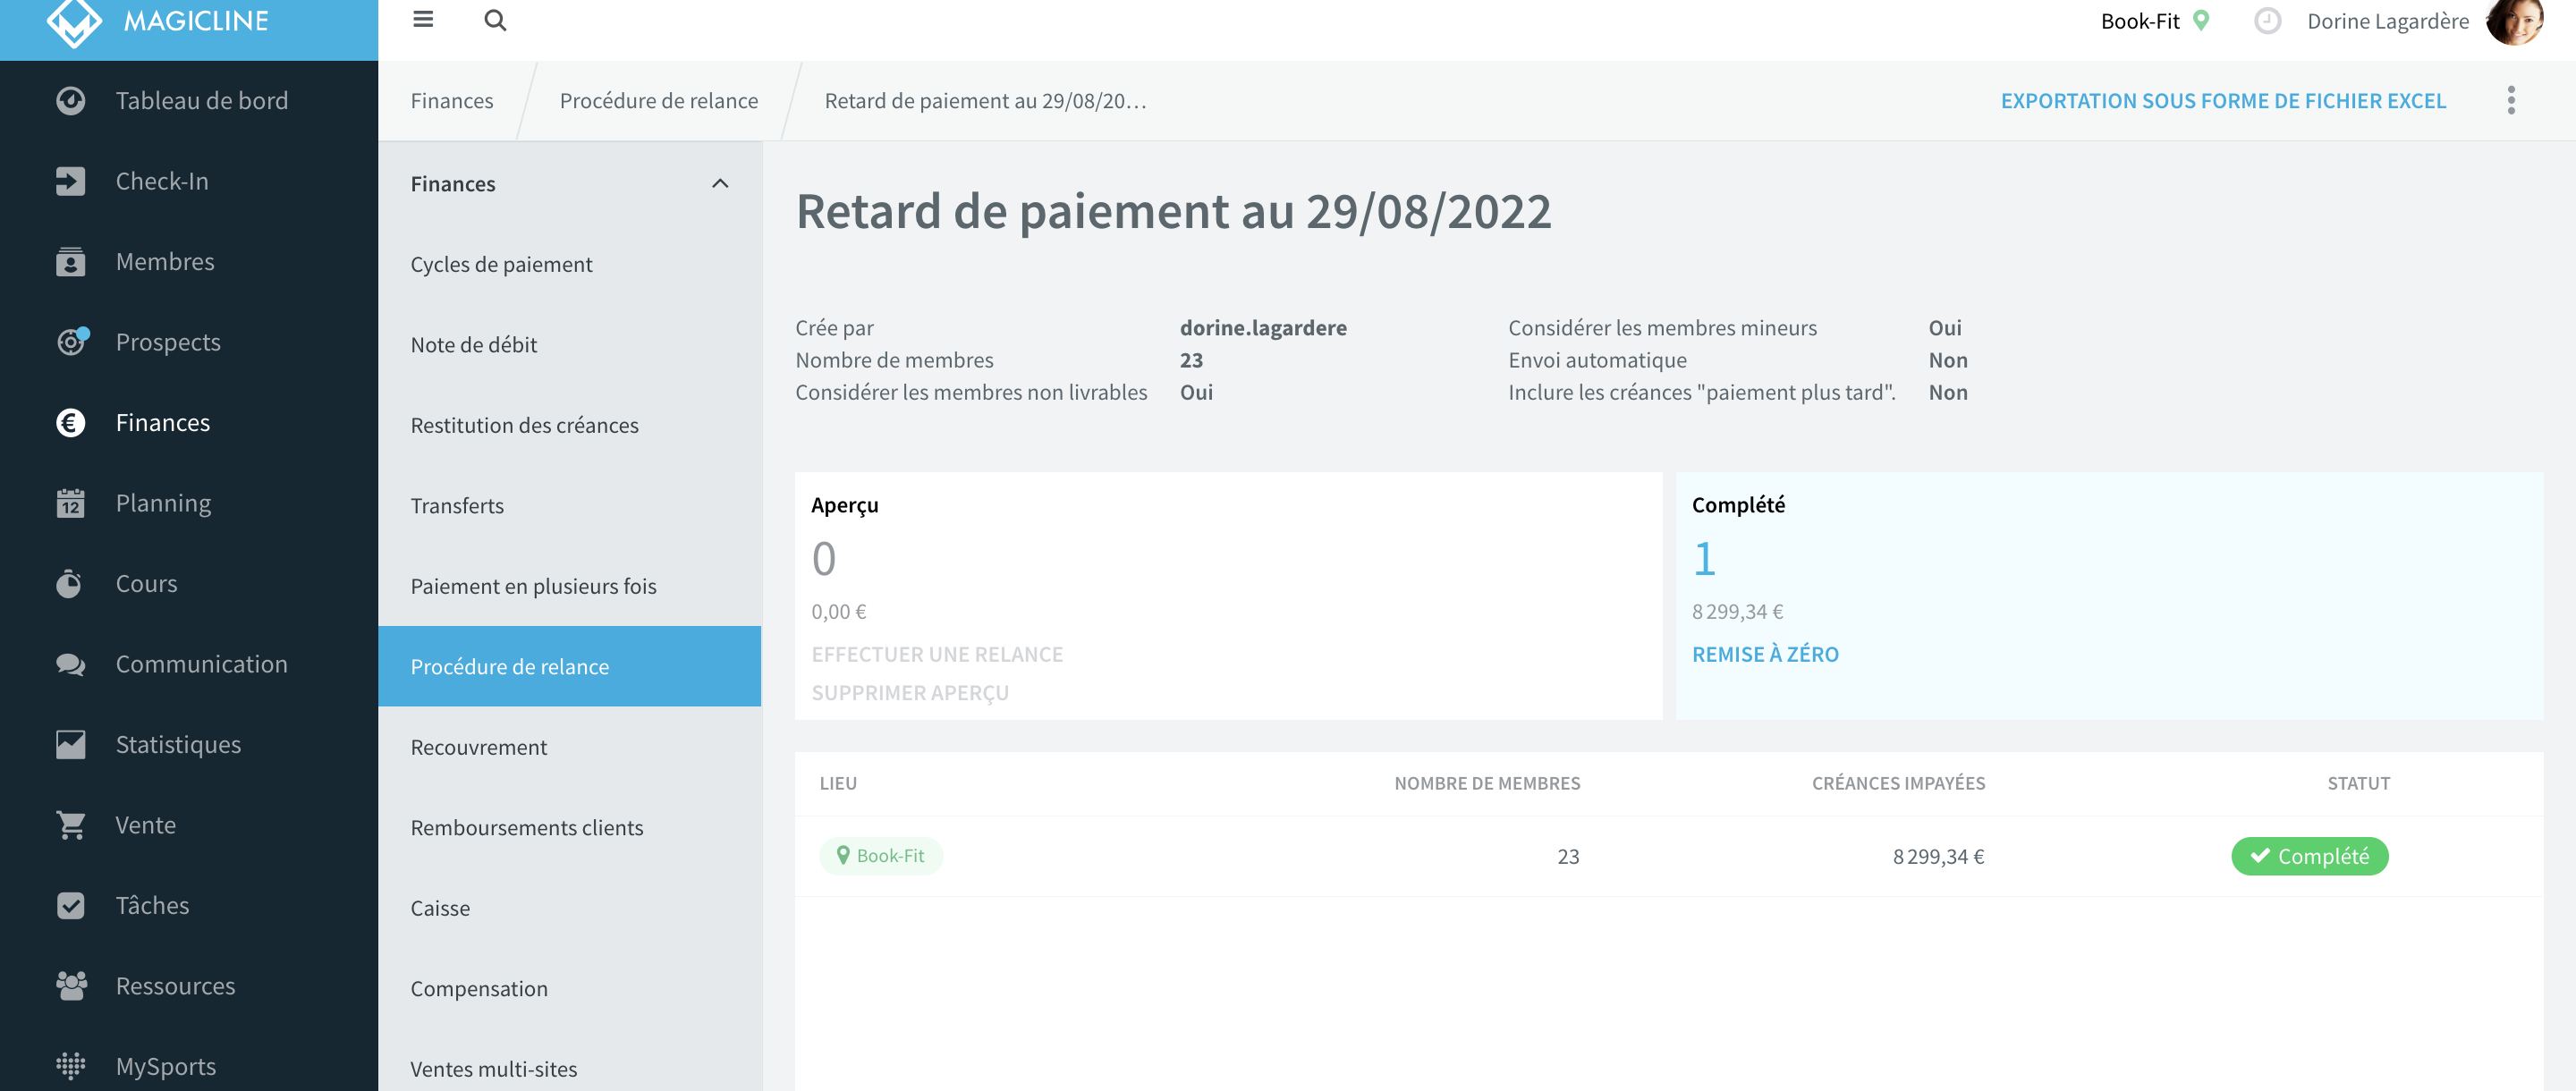Screen dimensions: 2576x1091
Task: Click the Cours stopwatch icon
Action: coord(69,583)
